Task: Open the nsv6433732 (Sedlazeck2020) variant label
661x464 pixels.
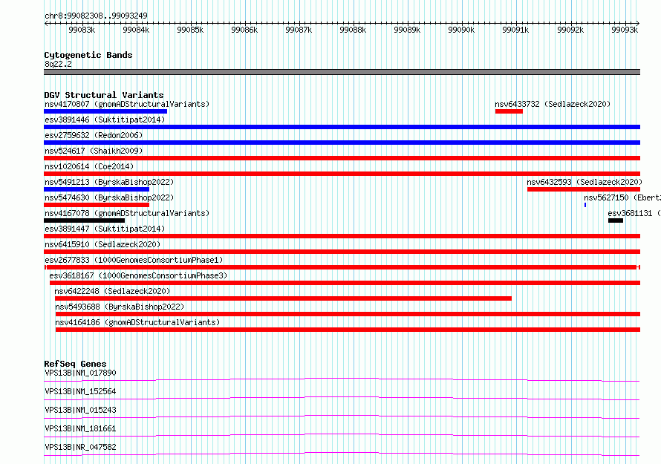Action: point(553,104)
